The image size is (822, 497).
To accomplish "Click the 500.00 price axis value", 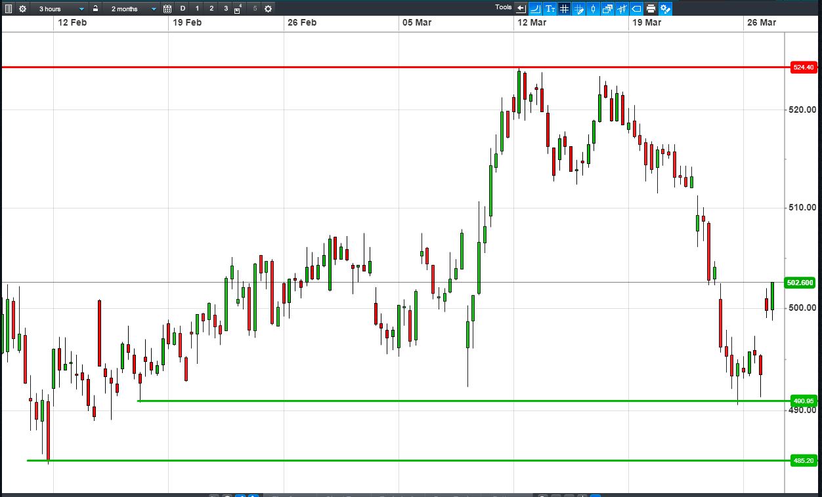I will pos(802,308).
